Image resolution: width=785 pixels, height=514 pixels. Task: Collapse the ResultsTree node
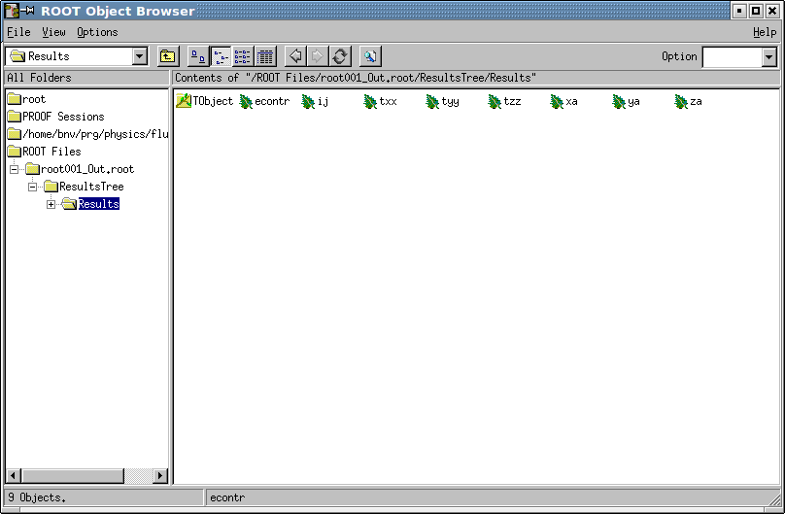pyautogui.click(x=32, y=187)
